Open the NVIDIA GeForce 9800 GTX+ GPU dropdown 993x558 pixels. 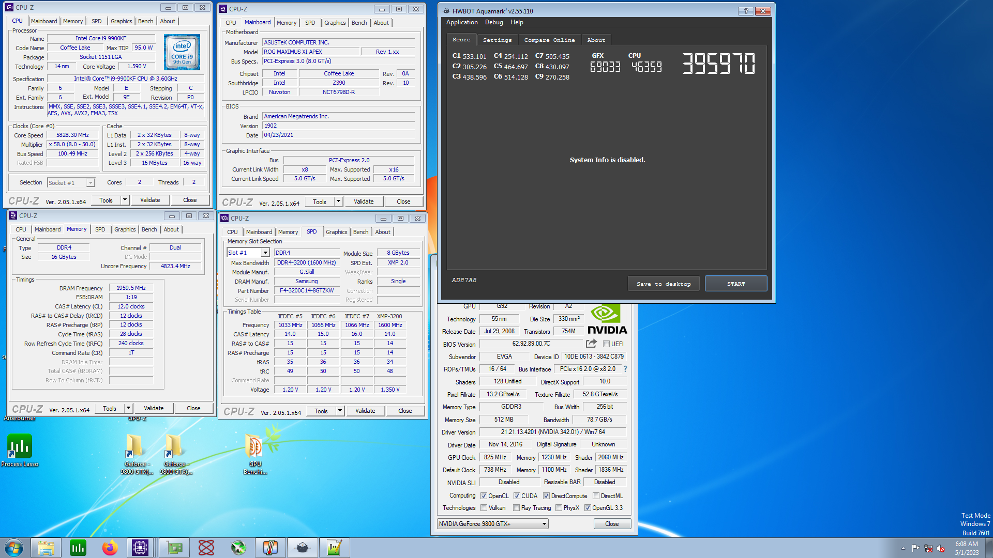[x=492, y=524]
